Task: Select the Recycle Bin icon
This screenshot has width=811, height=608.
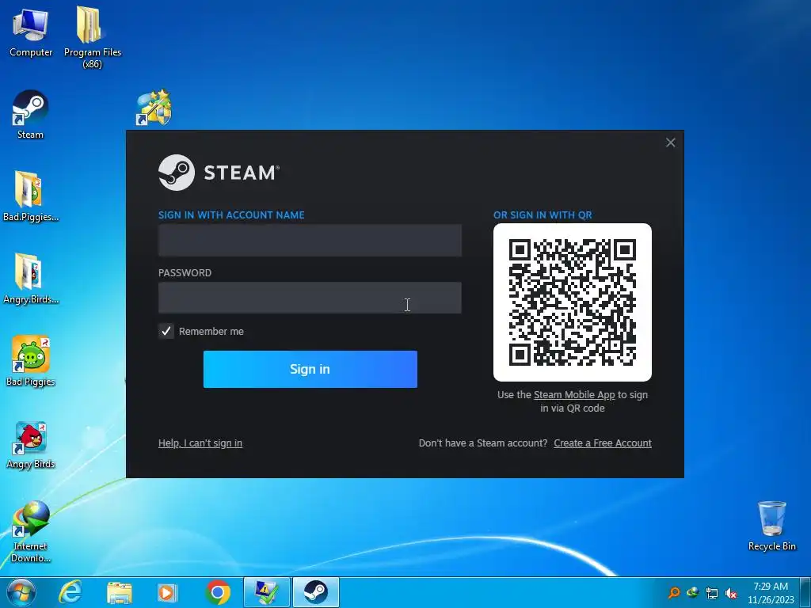Action: point(771,526)
